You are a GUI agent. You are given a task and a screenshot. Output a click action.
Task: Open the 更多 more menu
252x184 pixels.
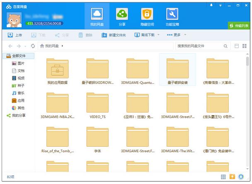tap(174, 35)
